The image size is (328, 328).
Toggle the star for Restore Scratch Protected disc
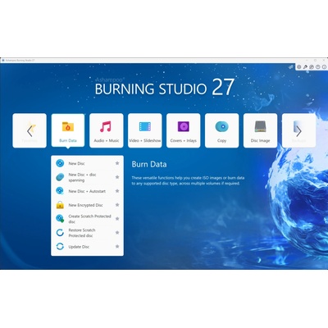pos(117,233)
